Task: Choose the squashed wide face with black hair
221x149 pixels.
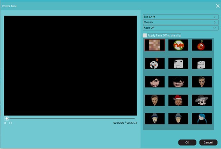Action: [178, 82]
